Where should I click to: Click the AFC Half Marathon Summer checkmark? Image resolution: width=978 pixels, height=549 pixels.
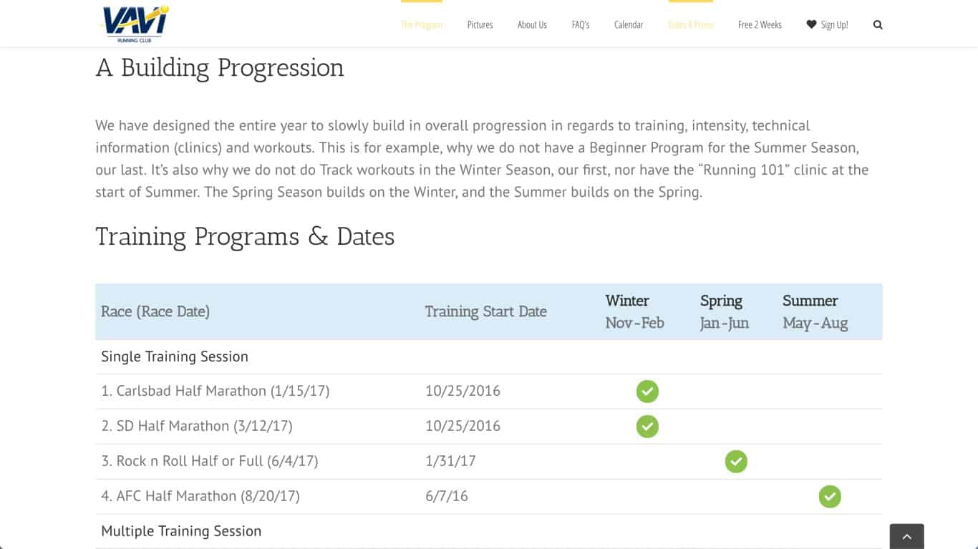(x=830, y=497)
